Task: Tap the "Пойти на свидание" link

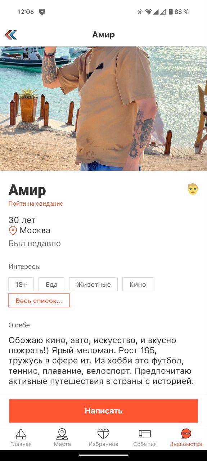Action: (x=36, y=203)
